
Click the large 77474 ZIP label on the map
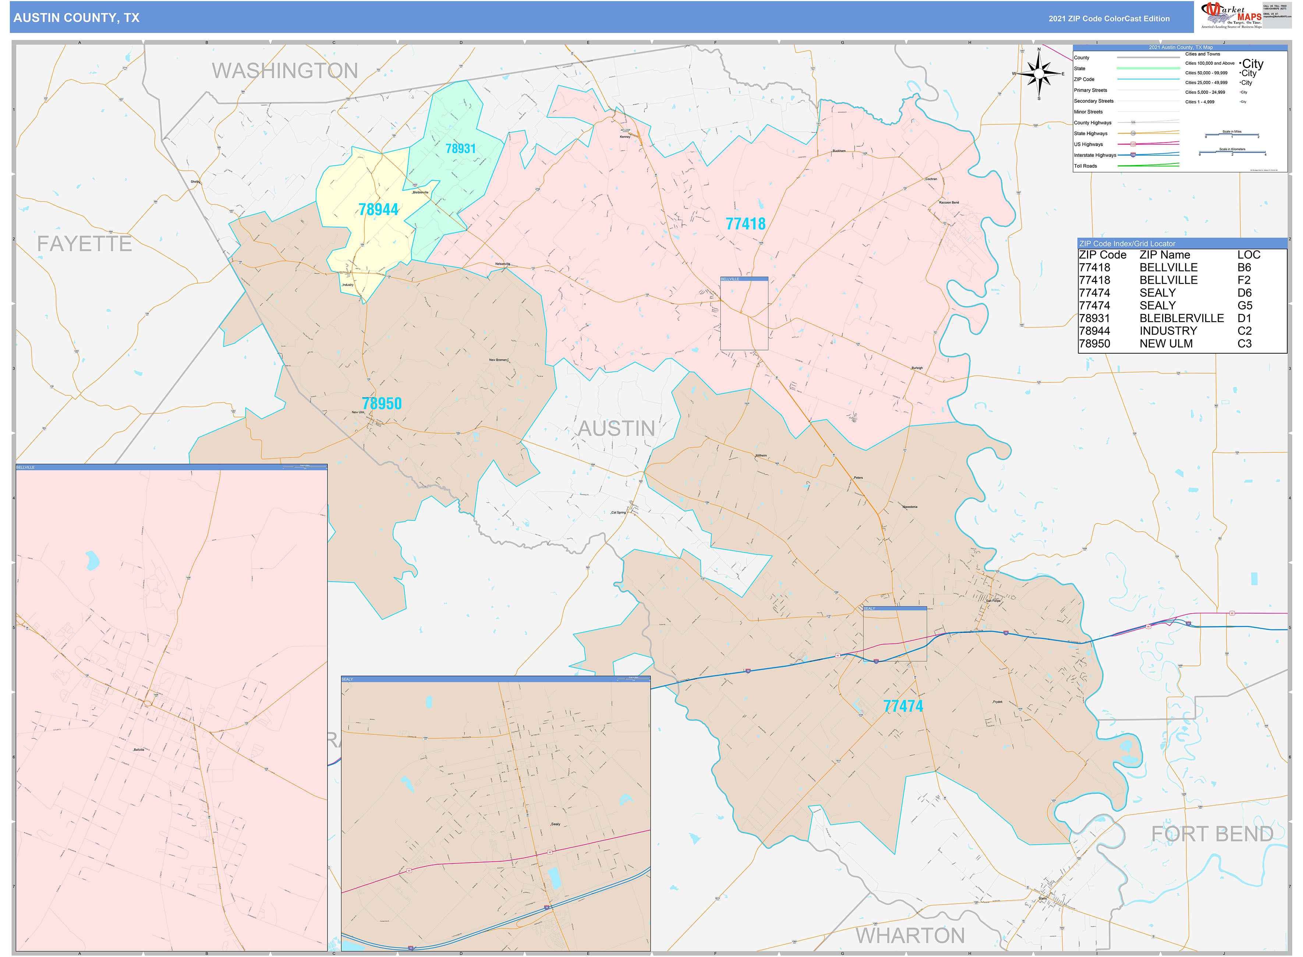903,706
